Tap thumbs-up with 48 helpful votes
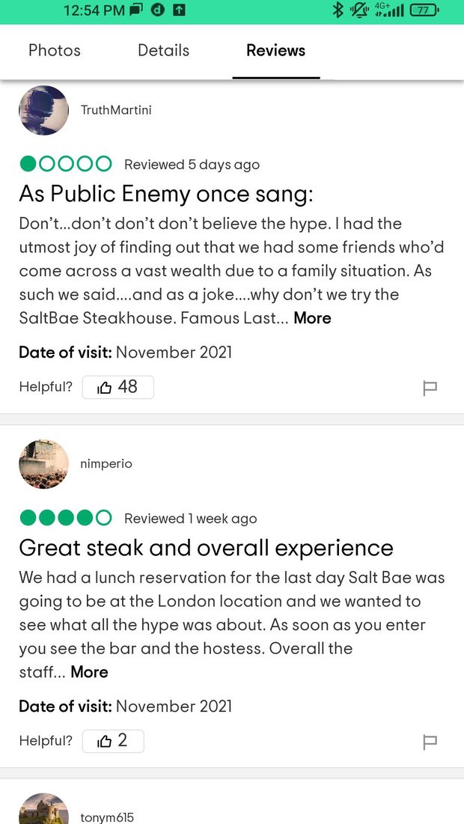464x824 pixels. (117, 387)
